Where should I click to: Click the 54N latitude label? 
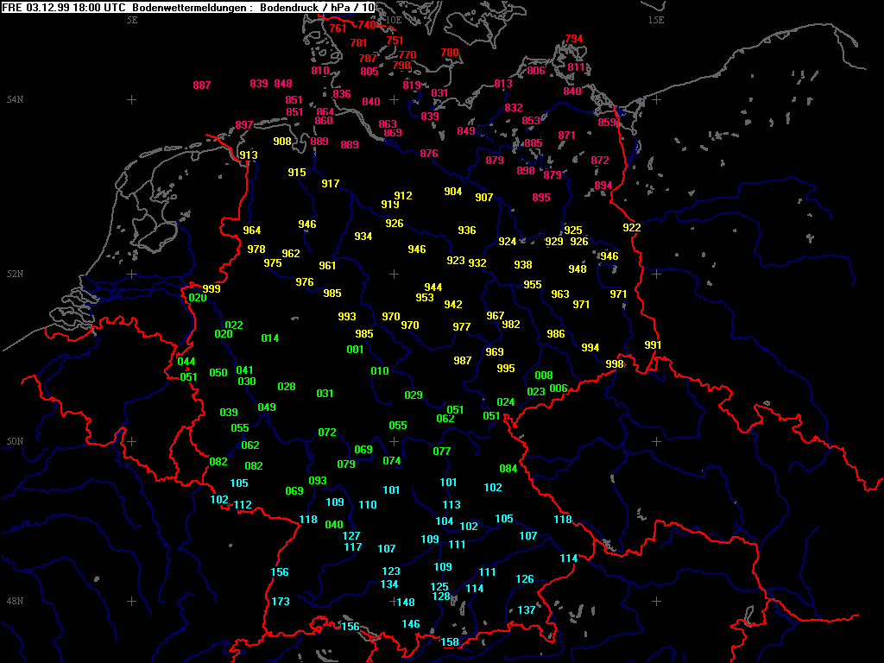pyautogui.click(x=15, y=100)
